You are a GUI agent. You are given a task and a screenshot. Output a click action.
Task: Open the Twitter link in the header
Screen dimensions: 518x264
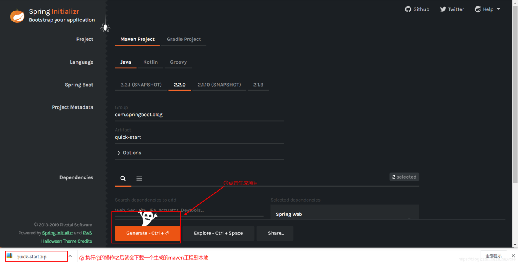452,9
